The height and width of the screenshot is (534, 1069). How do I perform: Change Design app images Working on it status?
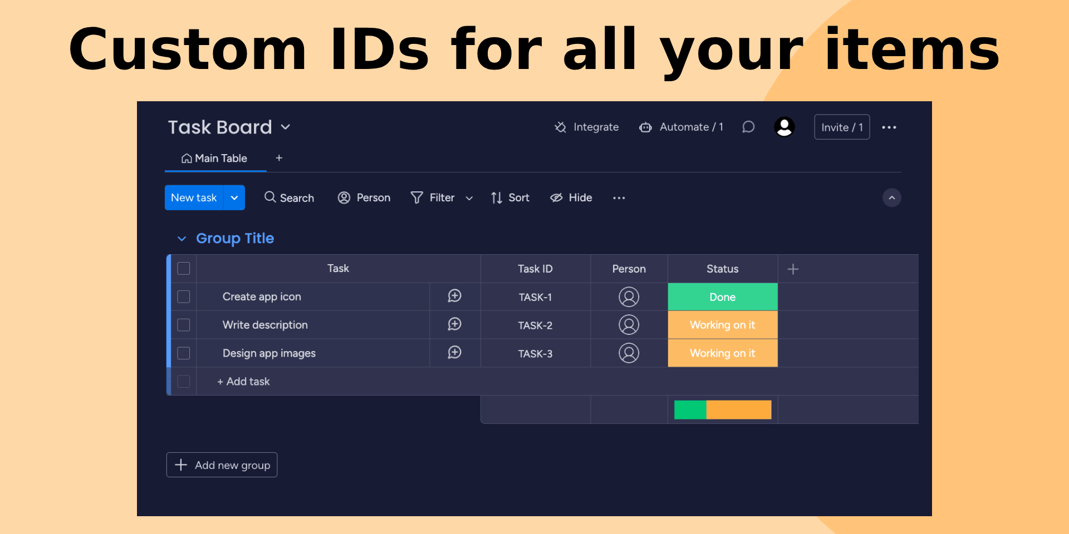(723, 353)
